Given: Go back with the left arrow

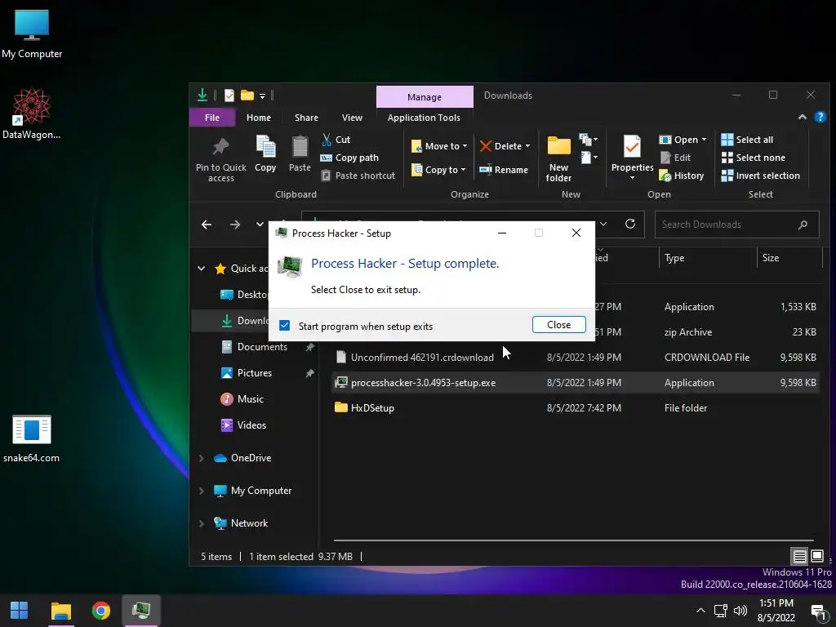Looking at the screenshot, I should (207, 225).
